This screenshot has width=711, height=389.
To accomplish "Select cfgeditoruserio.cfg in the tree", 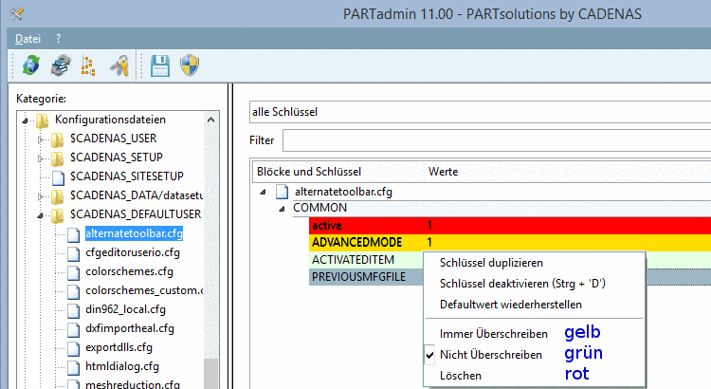I will click(x=133, y=252).
